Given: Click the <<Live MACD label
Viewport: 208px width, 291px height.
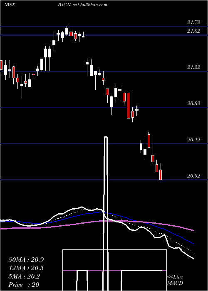Looking at the screenshot, I should pos(175,280).
